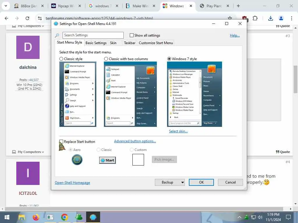Select the Aero start button option

tap(70, 150)
